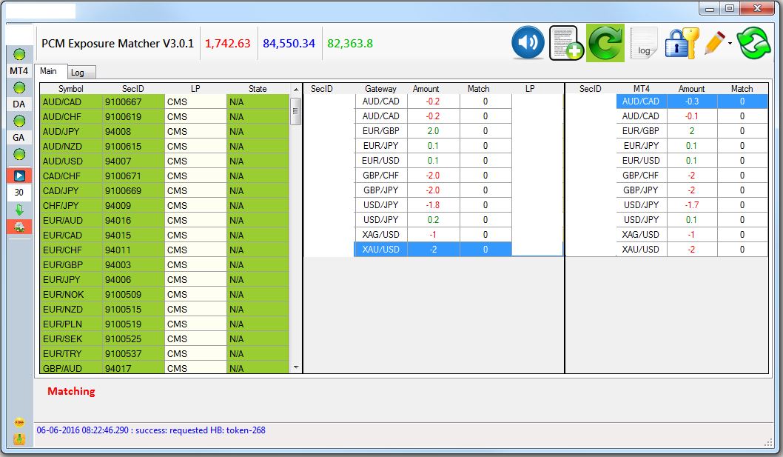The width and height of the screenshot is (783, 457).
Task: Click the green two-arrow sync icon
Action: point(753,43)
